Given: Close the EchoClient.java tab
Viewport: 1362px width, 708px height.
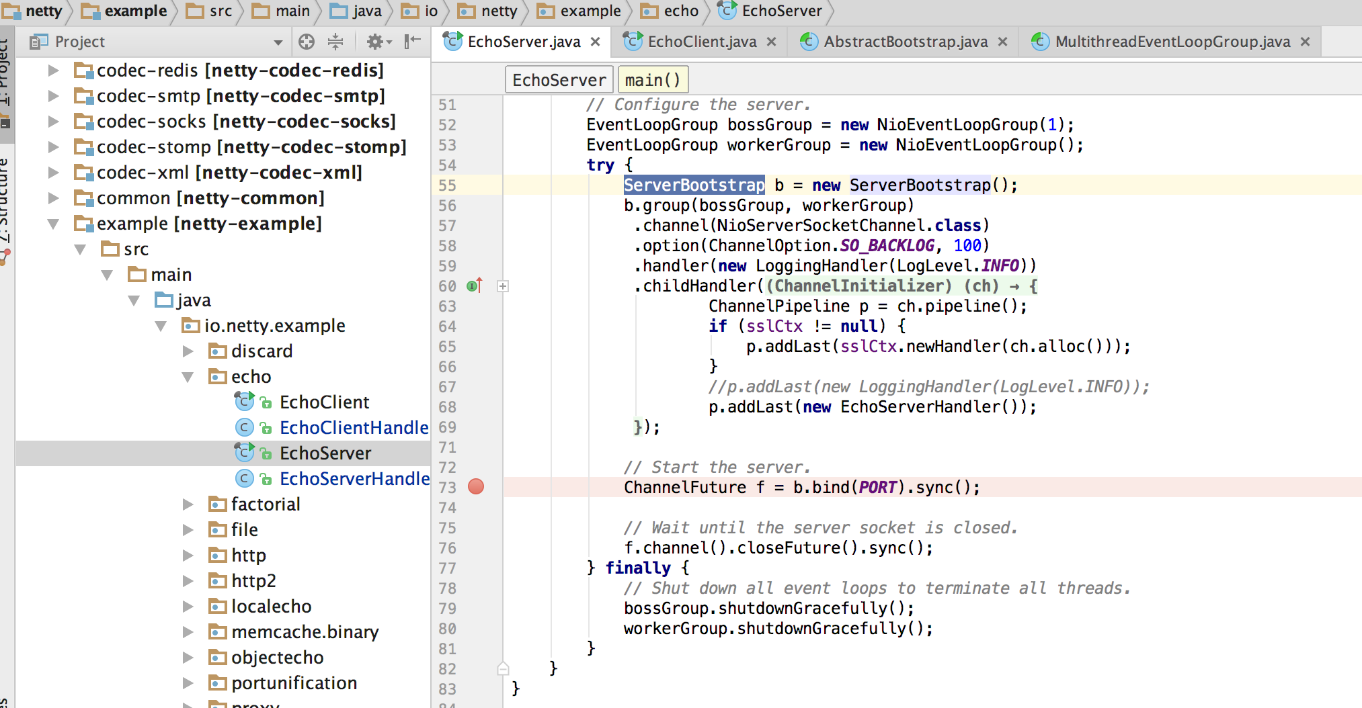Looking at the screenshot, I should [771, 42].
